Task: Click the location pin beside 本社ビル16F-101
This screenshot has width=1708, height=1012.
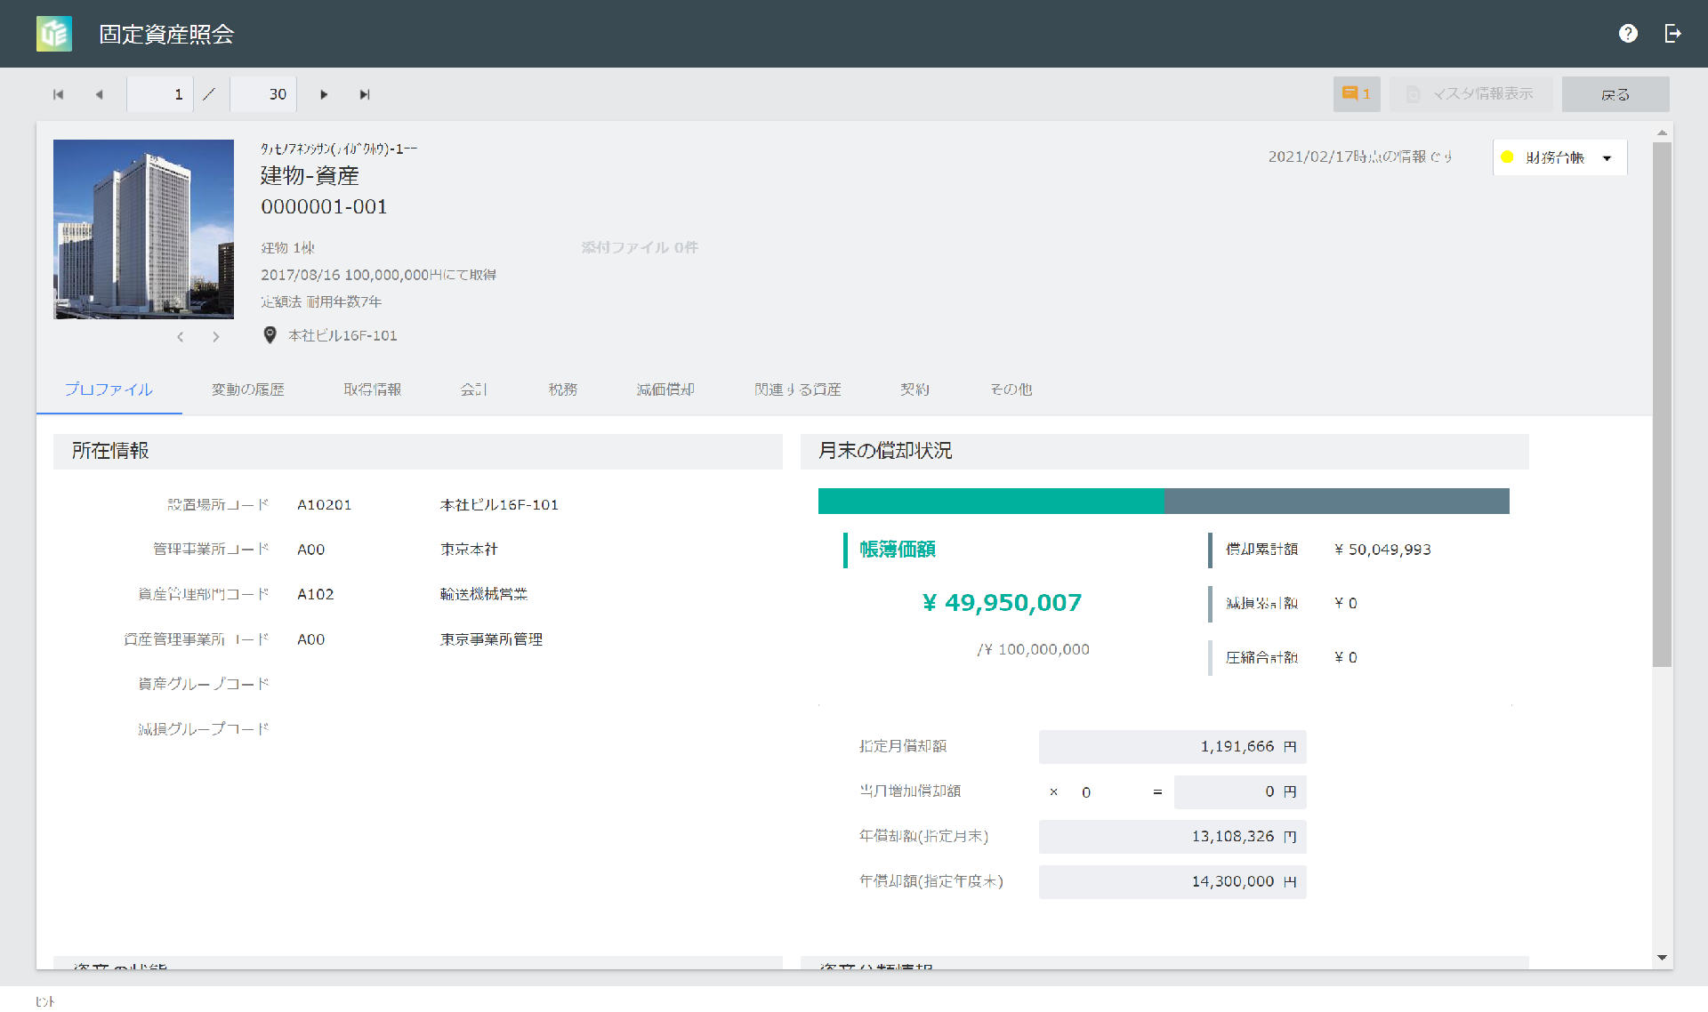Action: [270, 335]
